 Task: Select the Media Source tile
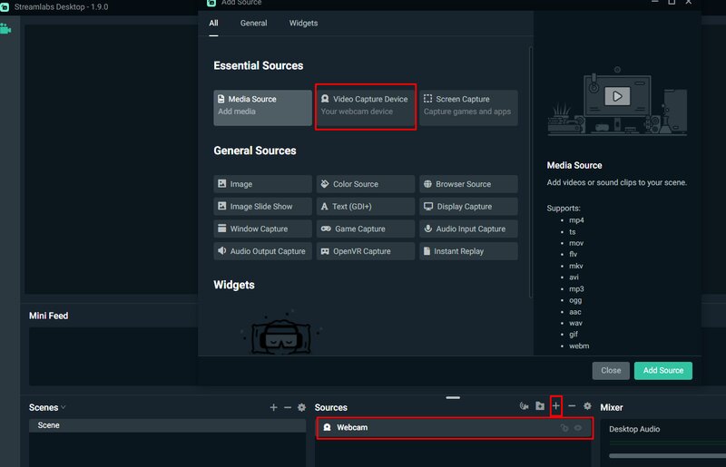[x=262, y=107]
